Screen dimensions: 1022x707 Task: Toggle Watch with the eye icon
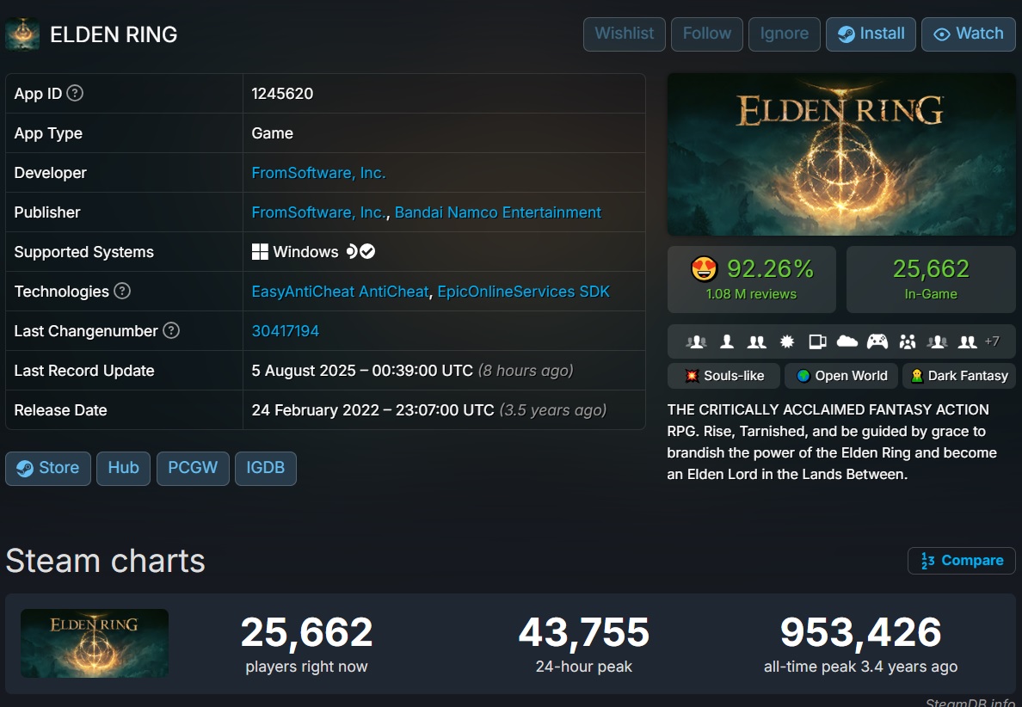968,34
